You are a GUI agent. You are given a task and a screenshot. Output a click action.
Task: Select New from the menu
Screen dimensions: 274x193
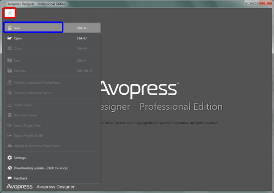(52, 28)
